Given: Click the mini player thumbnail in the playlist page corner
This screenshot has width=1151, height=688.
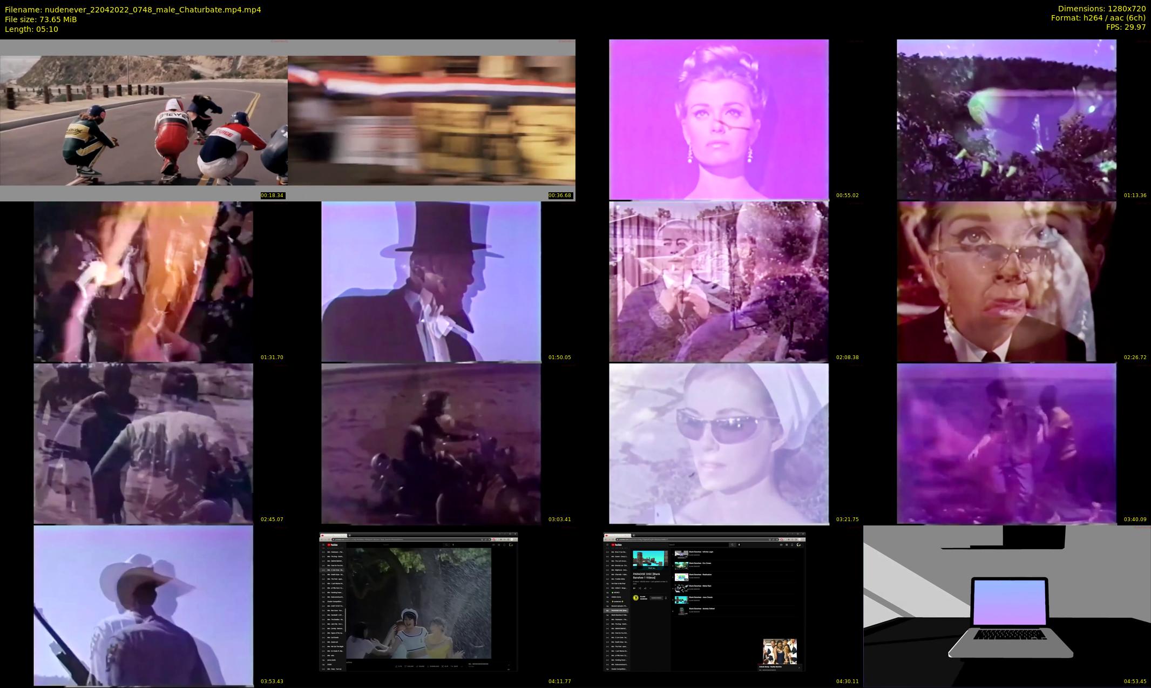Looking at the screenshot, I should 780,651.
